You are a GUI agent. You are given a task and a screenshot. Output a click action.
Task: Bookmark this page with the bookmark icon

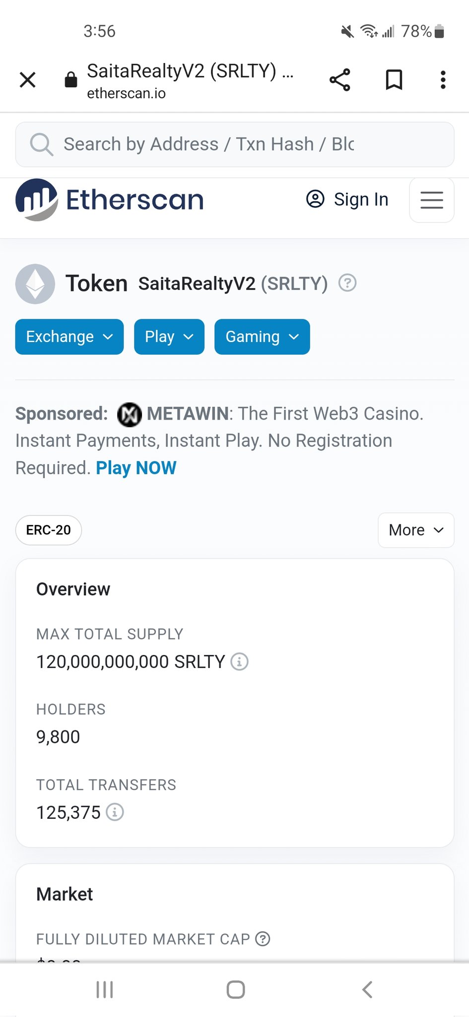(394, 80)
